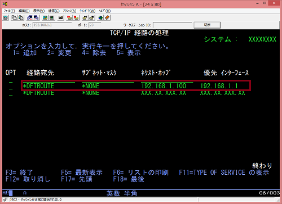Viewport: 282px width, 204px height.
Task: Click the record macro toolbar icon
Action: click(69, 17)
